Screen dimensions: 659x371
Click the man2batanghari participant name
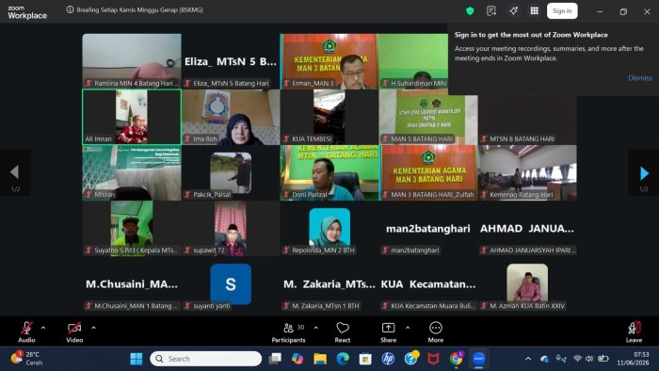point(427,229)
